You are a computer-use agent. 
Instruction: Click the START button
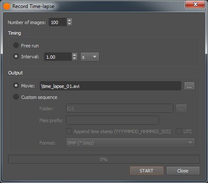tap(147, 171)
